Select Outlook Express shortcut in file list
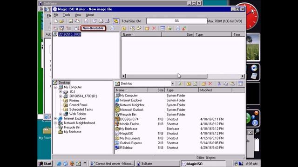The image size is (298, 167). [131, 143]
